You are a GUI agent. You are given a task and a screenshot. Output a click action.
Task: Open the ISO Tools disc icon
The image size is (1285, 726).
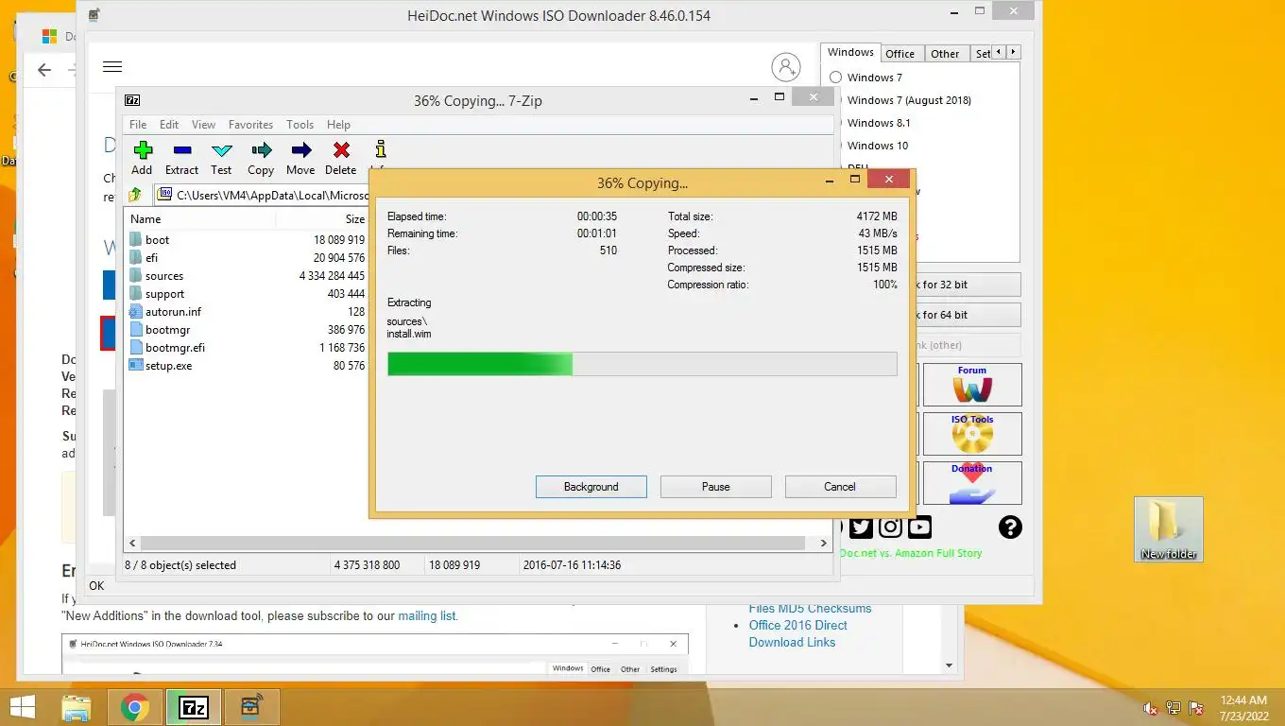tap(972, 434)
